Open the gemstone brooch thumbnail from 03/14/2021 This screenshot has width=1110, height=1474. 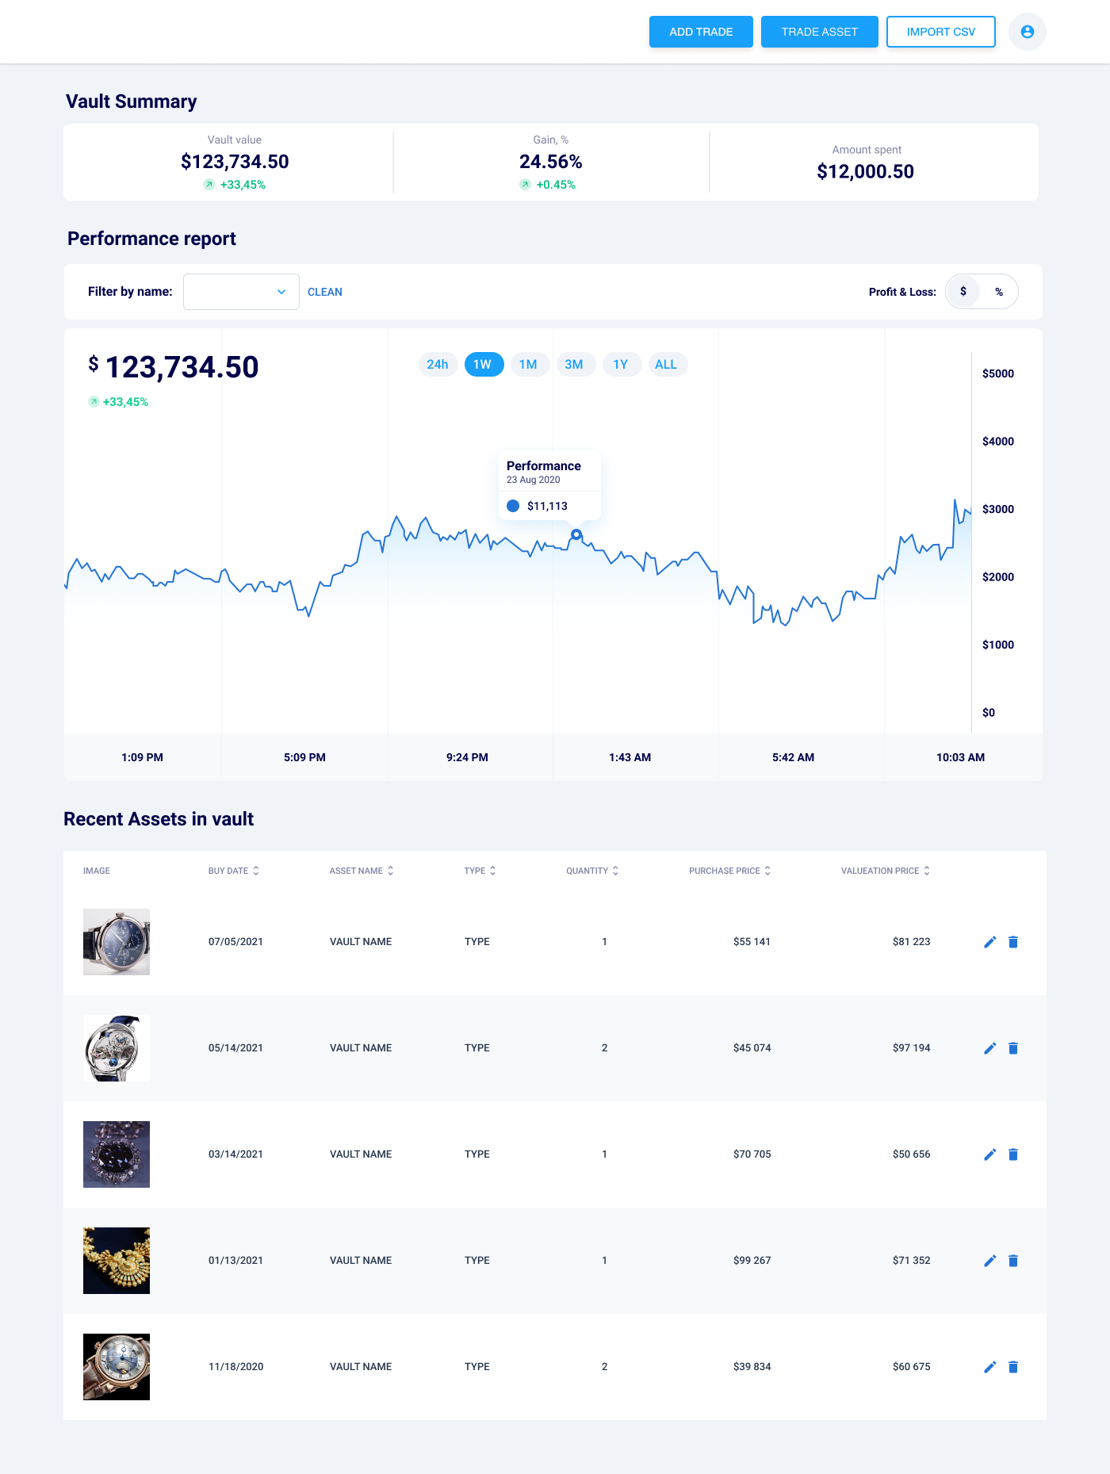click(117, 1154)
